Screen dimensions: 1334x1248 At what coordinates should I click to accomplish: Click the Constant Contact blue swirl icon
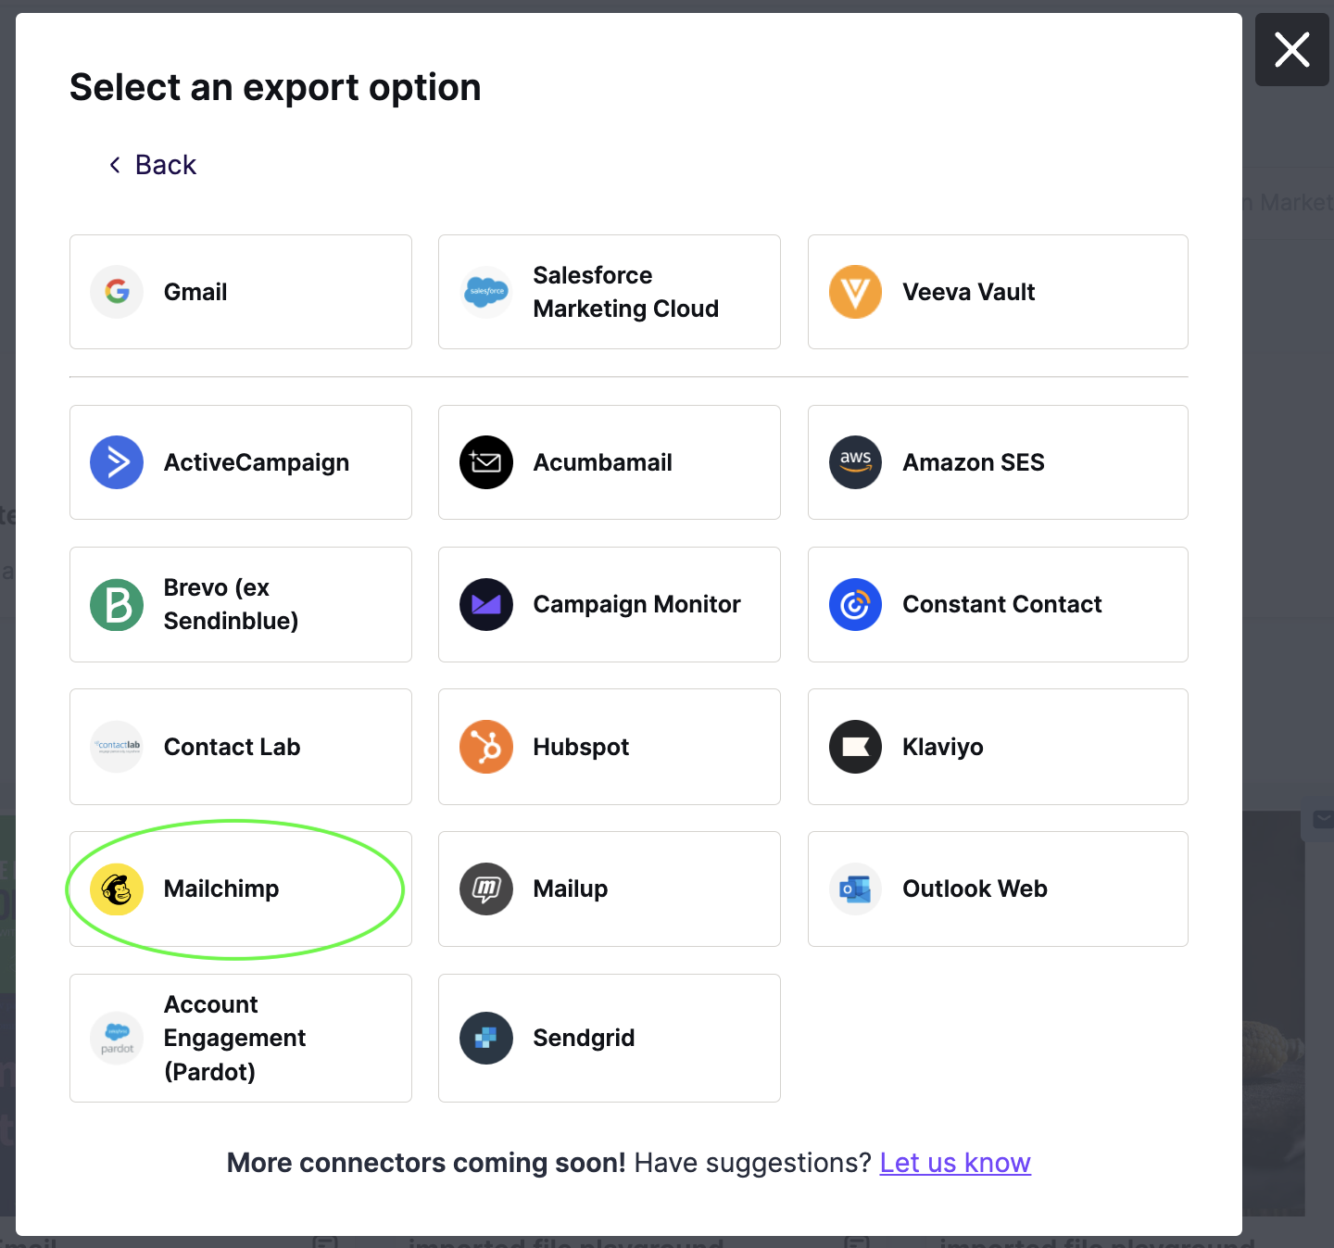[855, 605]
